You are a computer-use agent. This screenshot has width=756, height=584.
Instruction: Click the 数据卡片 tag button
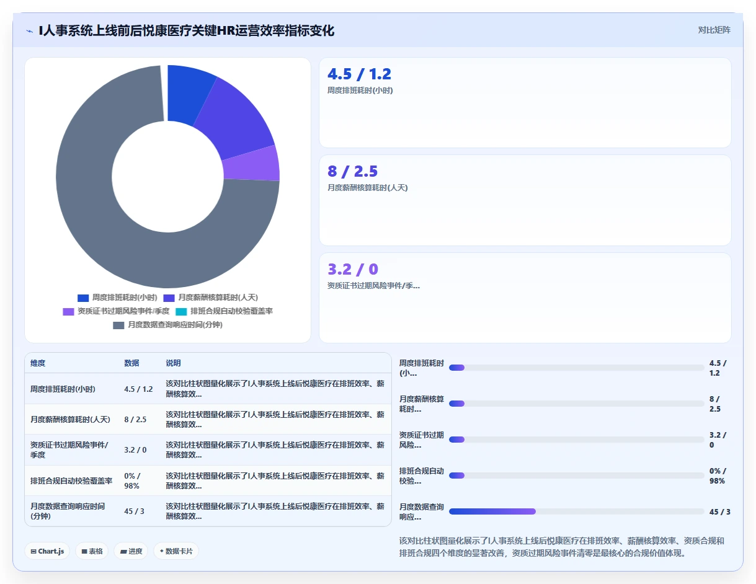point(176,551)
